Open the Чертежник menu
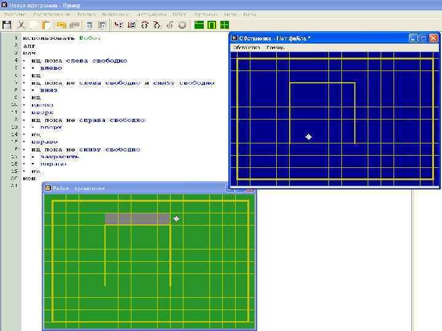 [x=206, y=14]
